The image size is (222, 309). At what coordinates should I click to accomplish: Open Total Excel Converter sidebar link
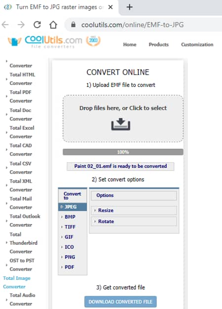click(22, 132)
